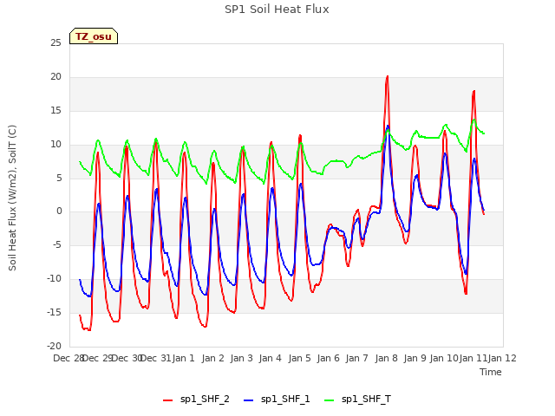555x416 pixels.
Task: Click the x-axis date Jan 4
Action: tap(271, 358)
